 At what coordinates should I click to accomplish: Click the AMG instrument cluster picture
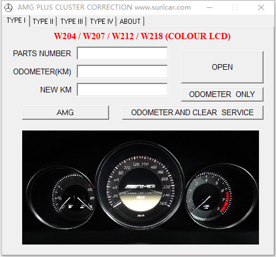[140, 187]
